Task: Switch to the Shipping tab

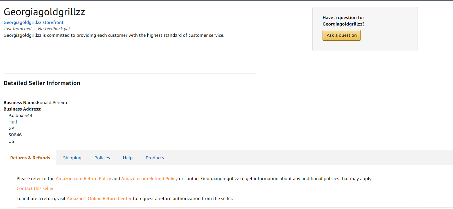Action: [72, 158]
